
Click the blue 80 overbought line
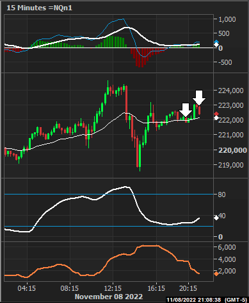(x=109, y=194)
